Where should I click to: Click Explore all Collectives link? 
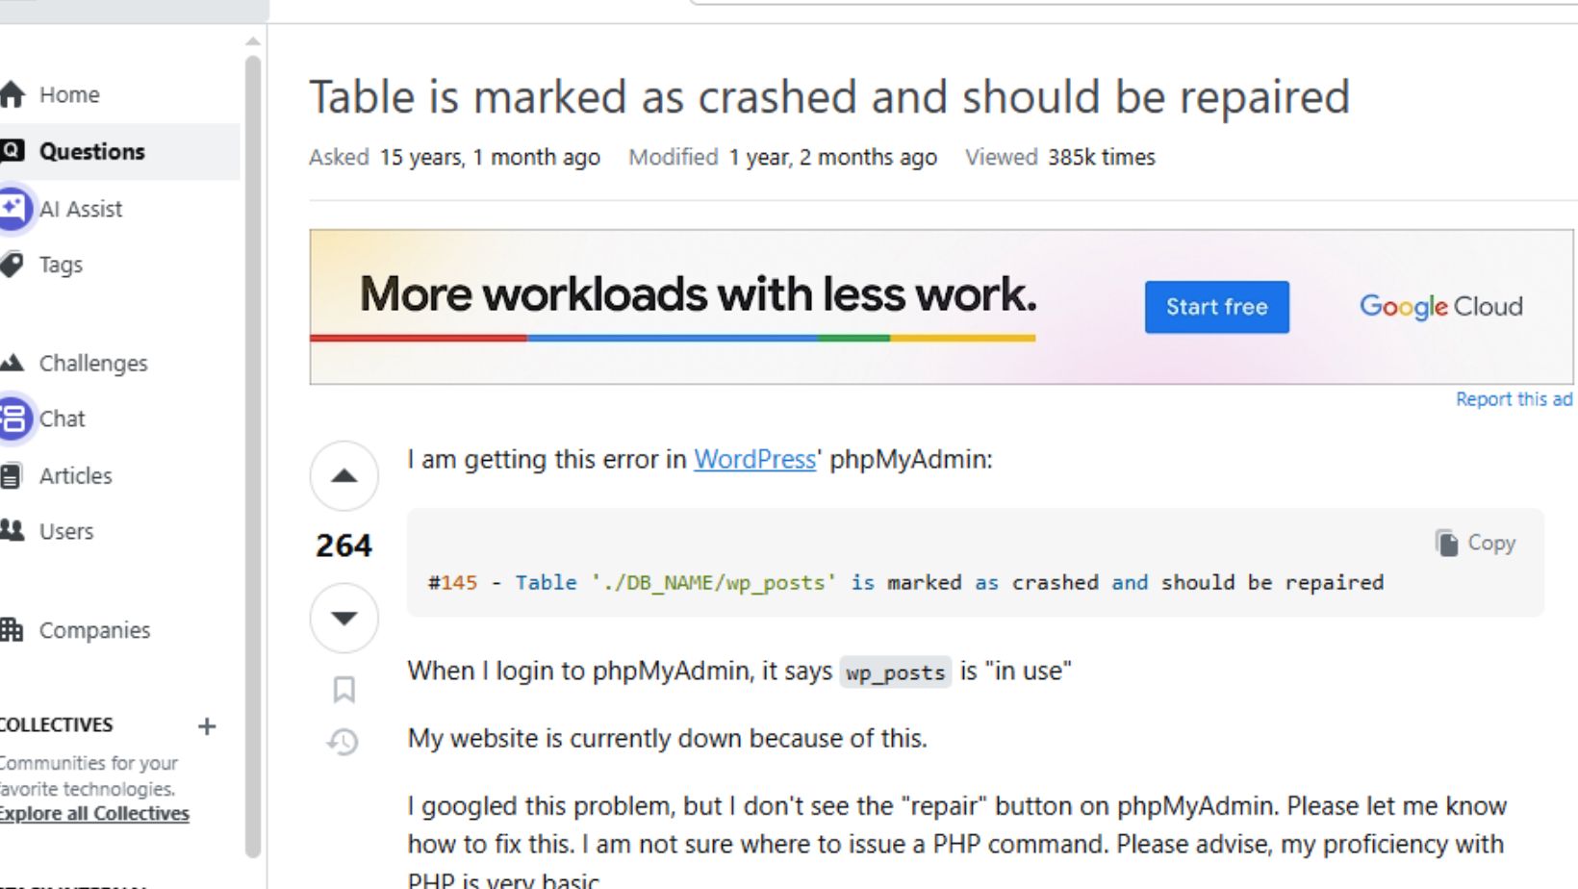(94, 814)
